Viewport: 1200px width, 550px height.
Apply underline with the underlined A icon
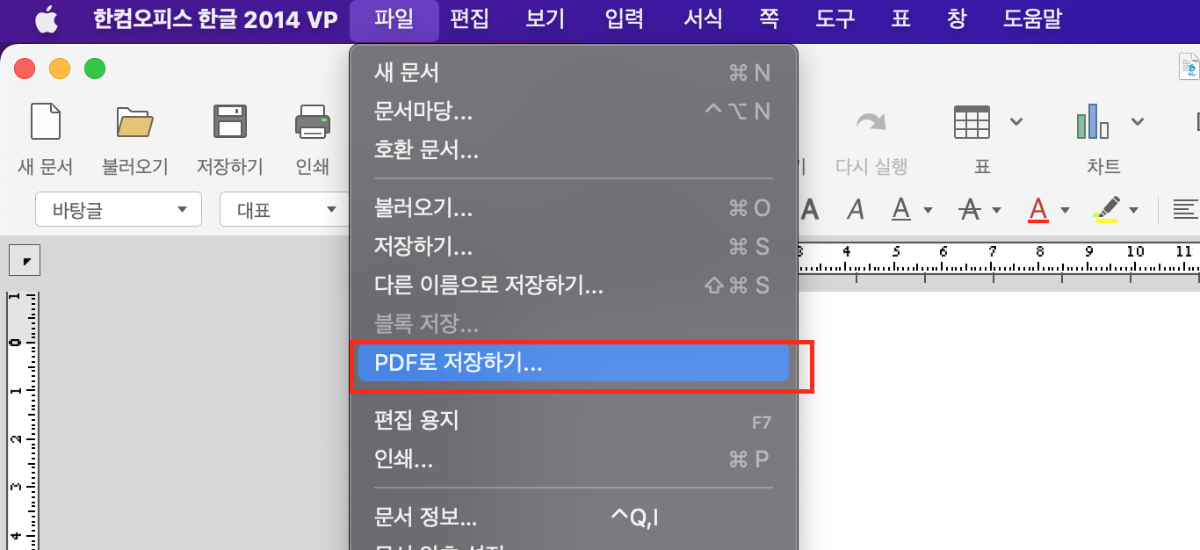(901, 209)
